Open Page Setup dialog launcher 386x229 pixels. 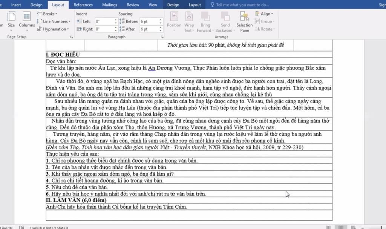pos(71,37)
